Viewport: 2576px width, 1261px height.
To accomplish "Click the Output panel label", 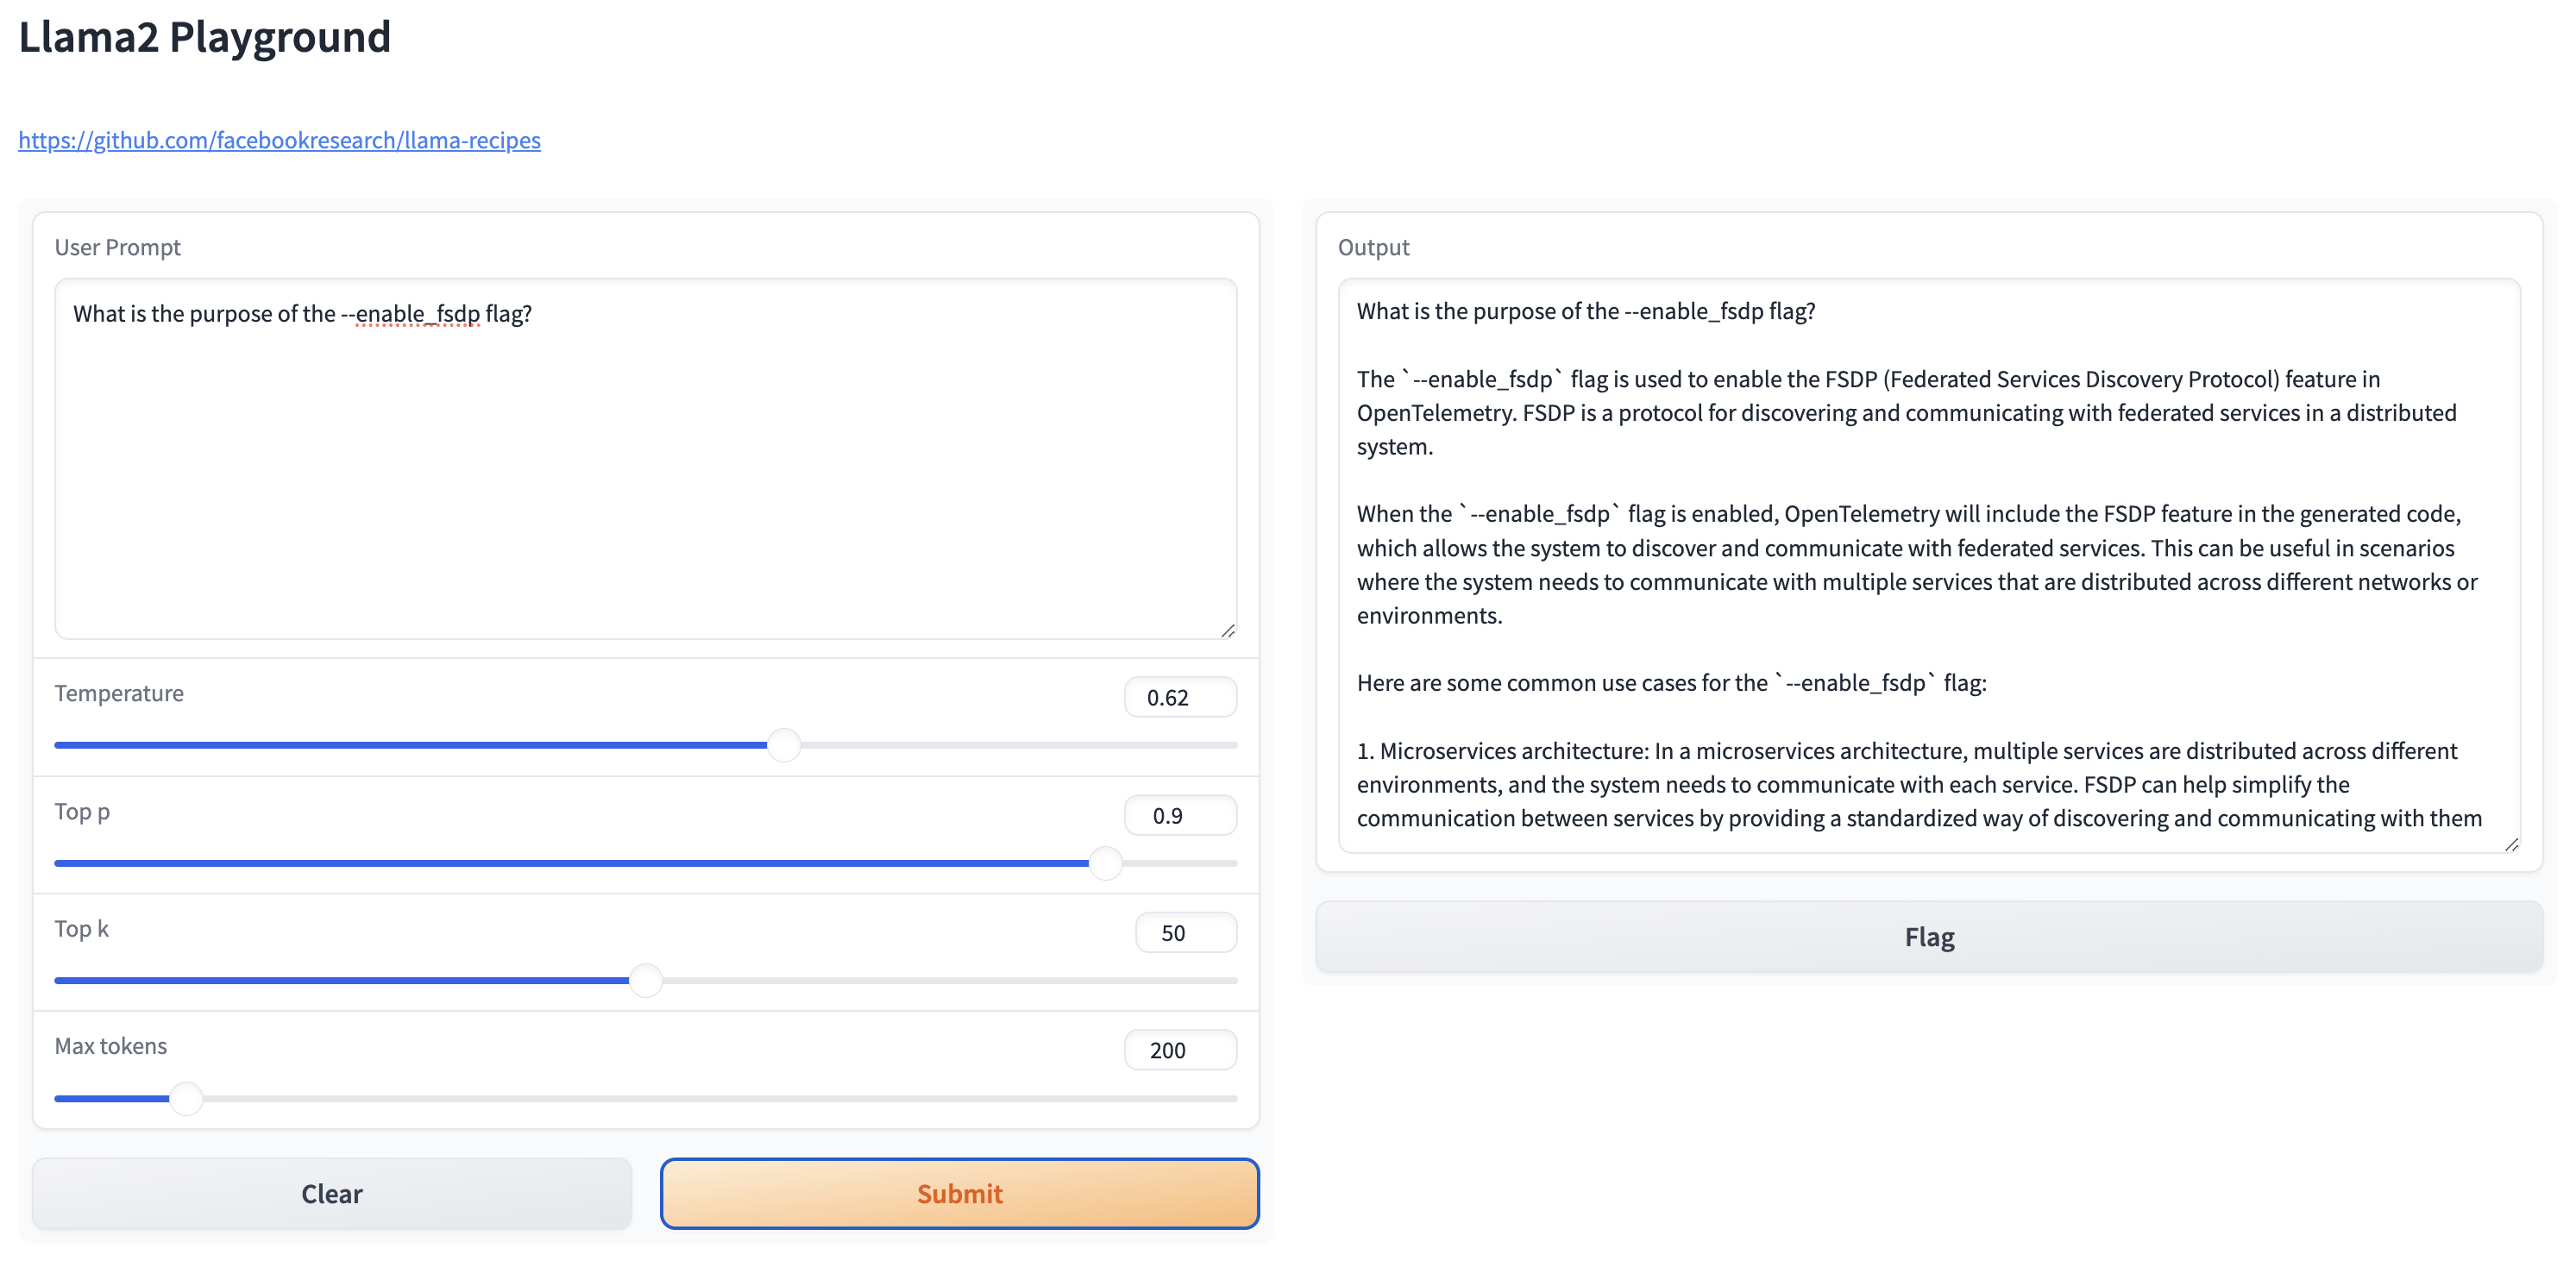I will pos(1373,247).
